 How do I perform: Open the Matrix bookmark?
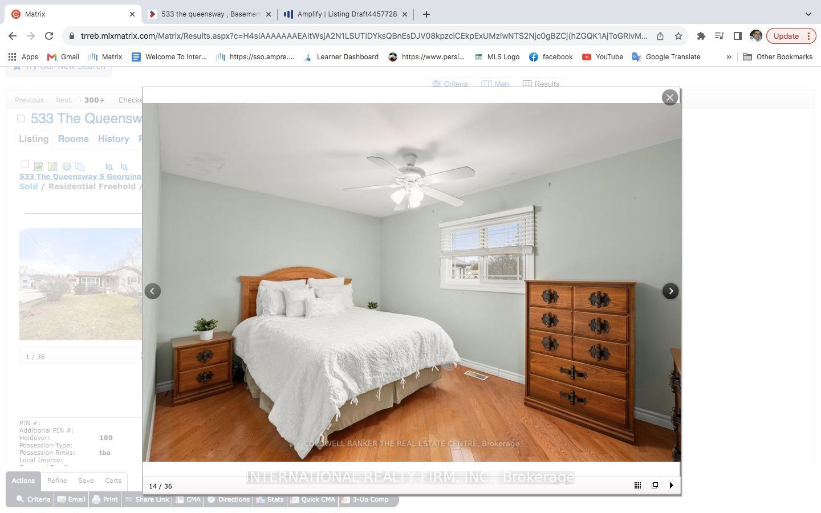105,57
